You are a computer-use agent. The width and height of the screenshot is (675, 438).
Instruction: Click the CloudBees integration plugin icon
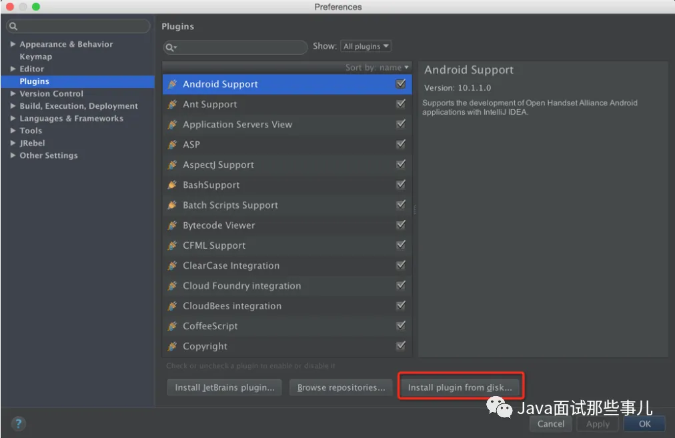[x=172, y=306]
